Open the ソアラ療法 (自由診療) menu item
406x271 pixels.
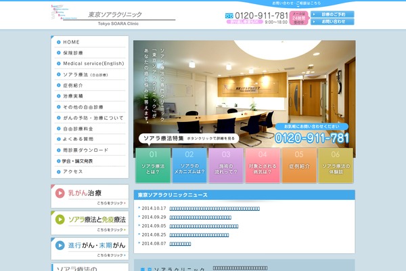[90, 75]
